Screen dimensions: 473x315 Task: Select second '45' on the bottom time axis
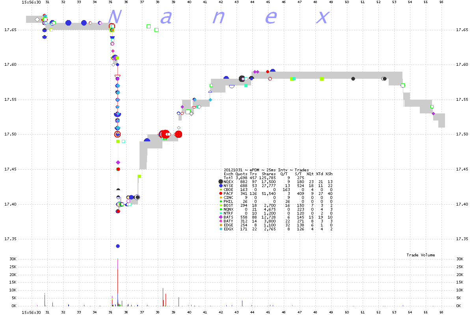point(268,312)
